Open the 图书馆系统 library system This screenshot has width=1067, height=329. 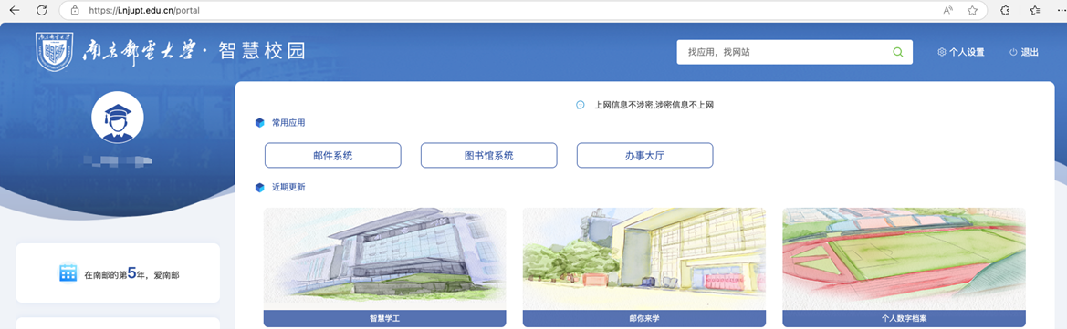click(x=488, y=156)
